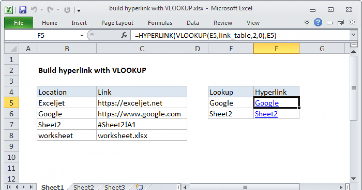
Task: Follow the Google hyperlink in the Hyperlink column
Action: [x=267, y=103]
